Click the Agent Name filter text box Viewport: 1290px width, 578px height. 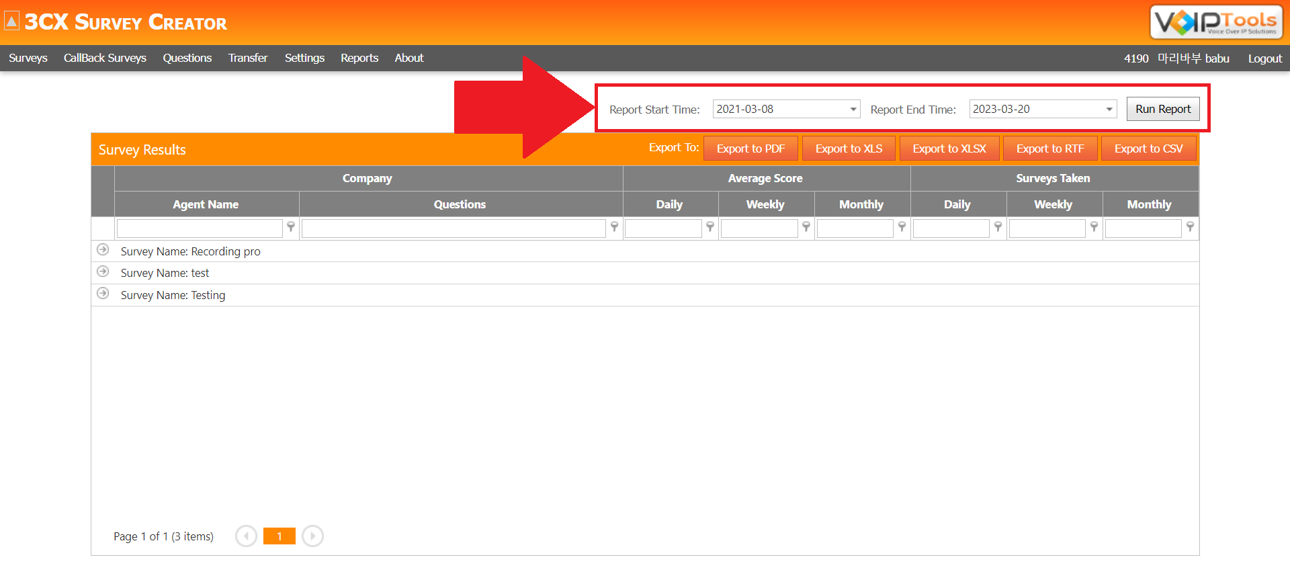click(x=200, y=229)
